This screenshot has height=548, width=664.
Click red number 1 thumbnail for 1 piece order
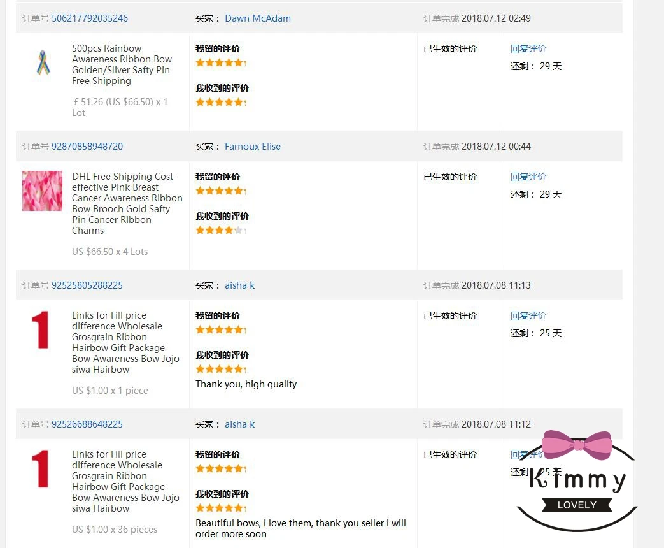(x=41, y=330)
